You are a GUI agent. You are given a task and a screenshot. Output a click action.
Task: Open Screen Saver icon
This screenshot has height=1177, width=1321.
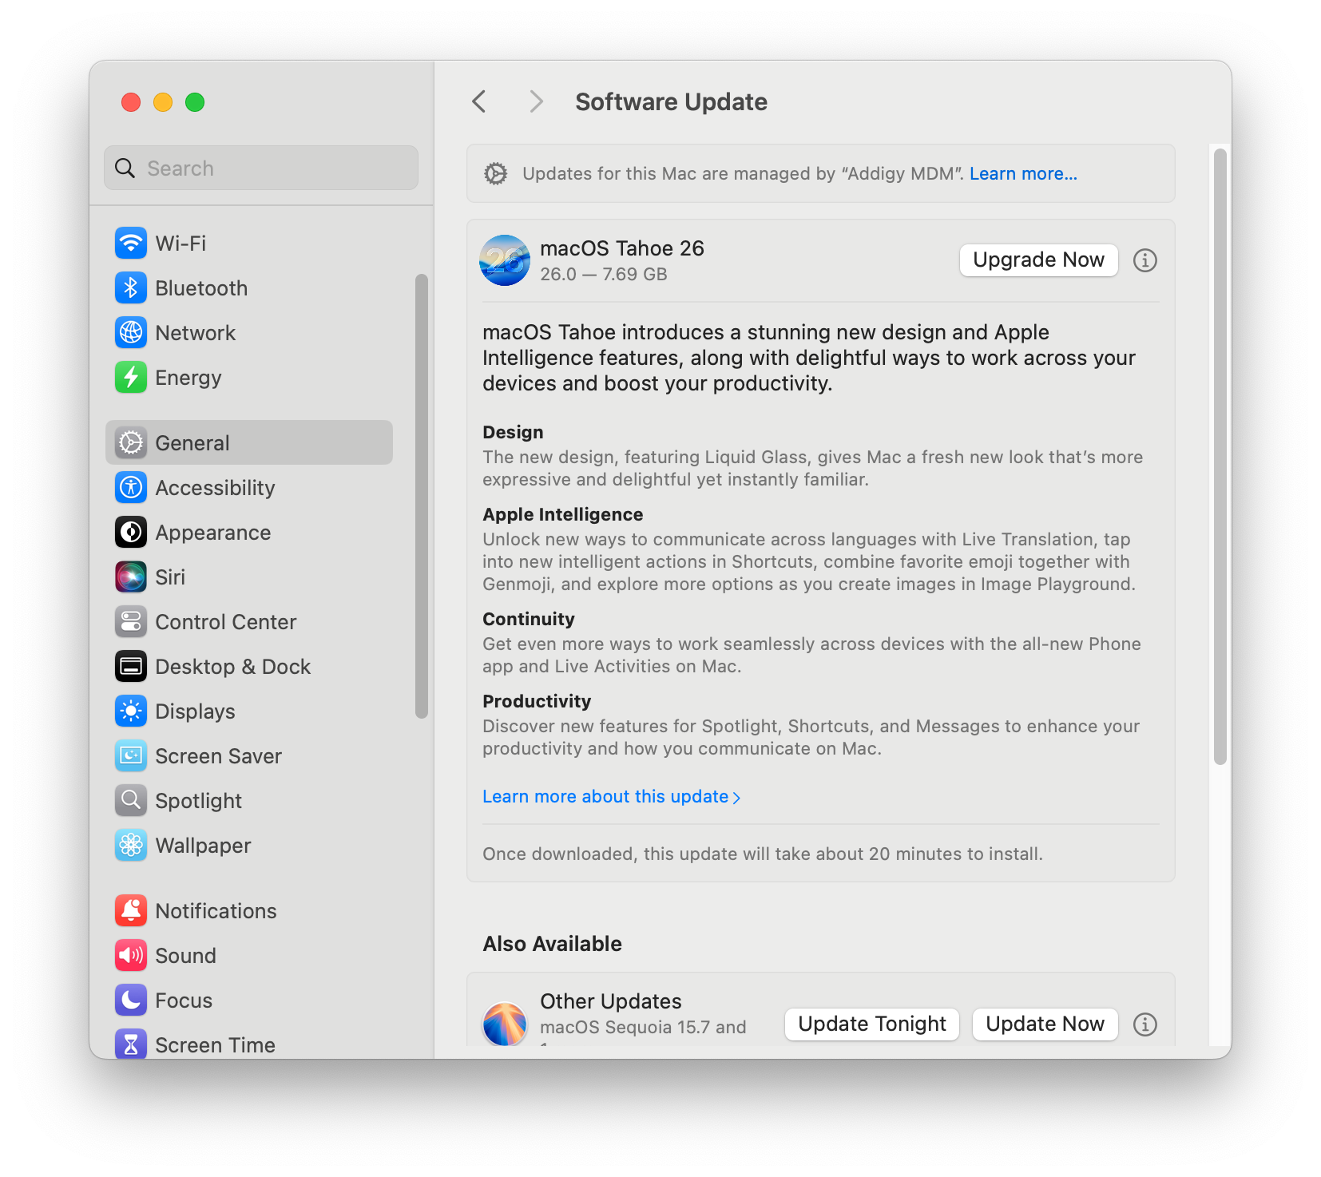pyautogui.click(x=131, y=756)
